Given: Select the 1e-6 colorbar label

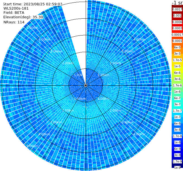Looking at the screenshot, I should pyautogui.click(x=177, y=92).
